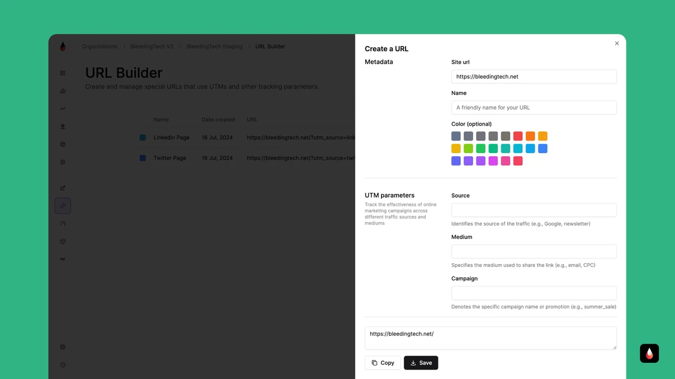This screenshot has width=675, height=379.
Task: Click the Copy button
Action: (x=382, y=363)
